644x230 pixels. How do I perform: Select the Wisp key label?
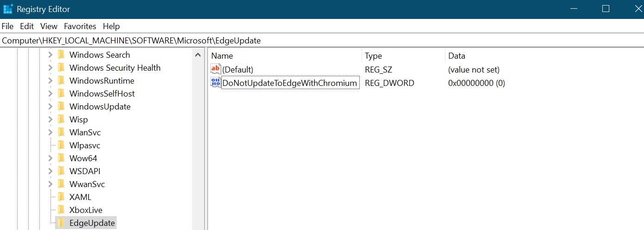78,119
